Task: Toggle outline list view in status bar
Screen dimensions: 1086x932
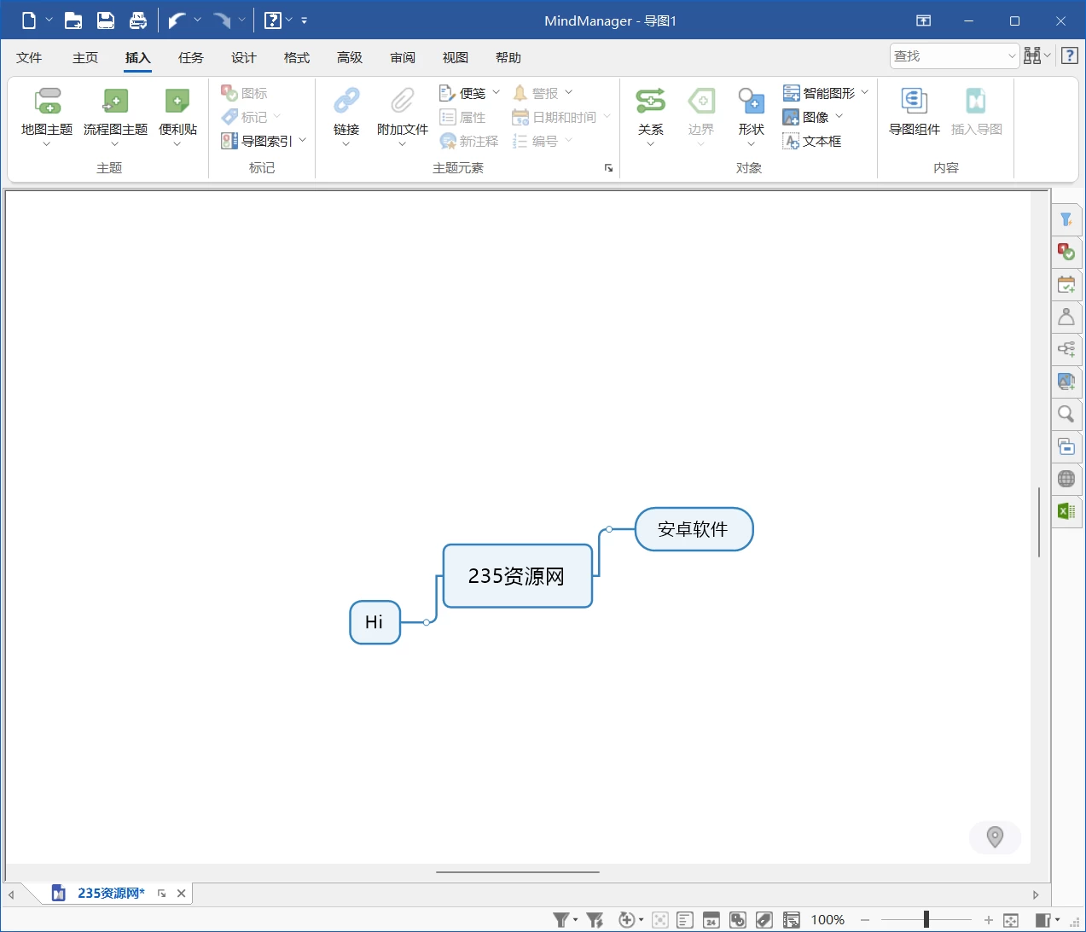Action: point(792,920)
